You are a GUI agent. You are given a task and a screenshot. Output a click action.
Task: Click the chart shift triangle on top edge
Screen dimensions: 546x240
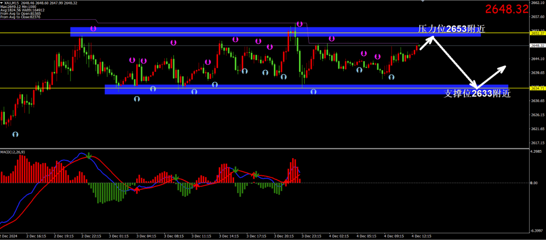point(422,1)
